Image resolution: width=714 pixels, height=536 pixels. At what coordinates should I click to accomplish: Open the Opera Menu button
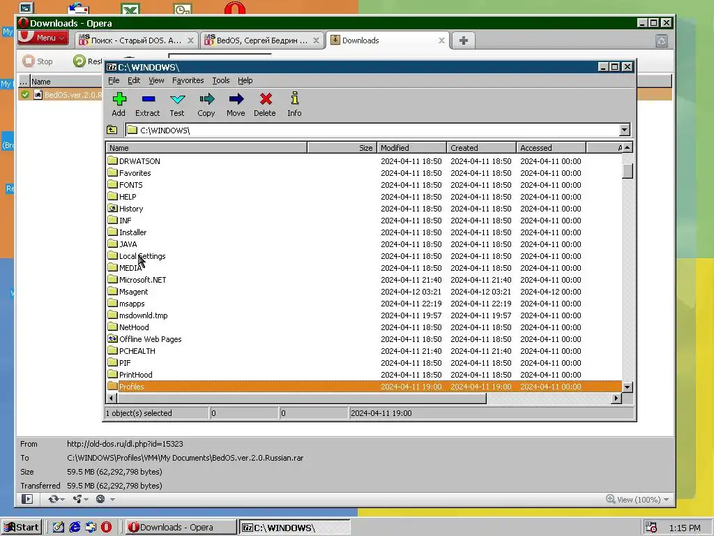[x=43, y=38]
